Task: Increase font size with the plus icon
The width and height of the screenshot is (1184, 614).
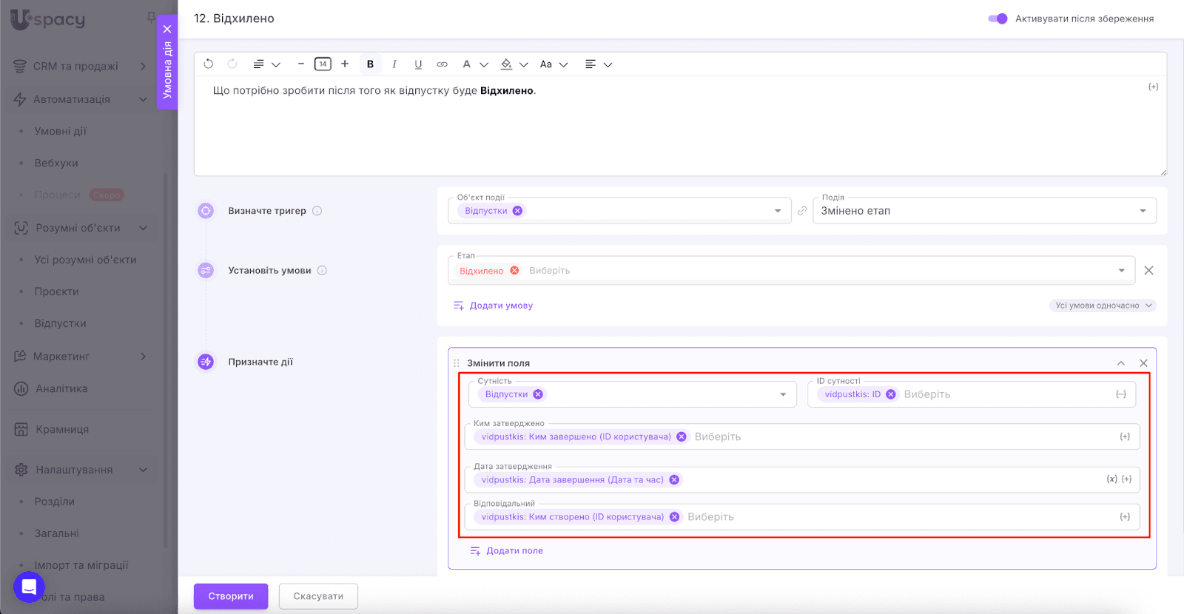Action: tap(345, 64)
